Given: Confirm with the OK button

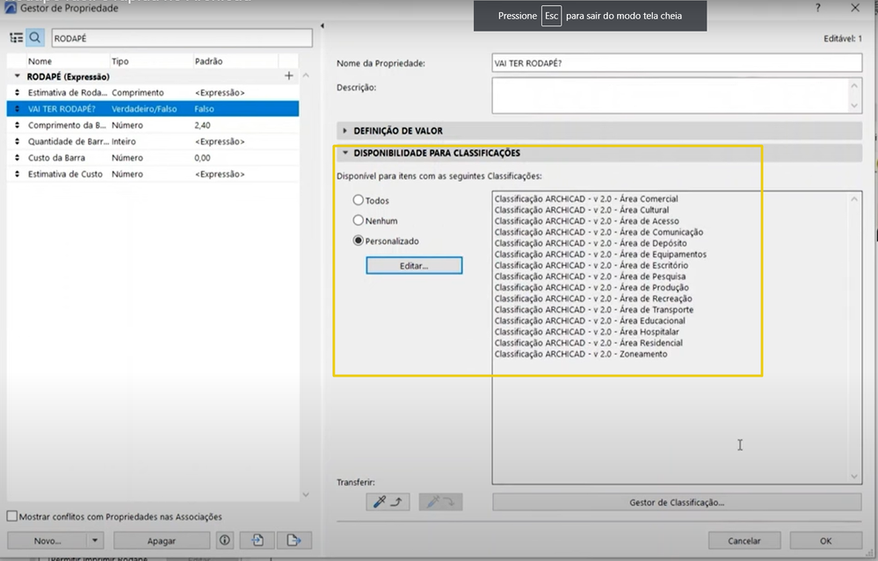Looking at the screenshot, I should [x=825, y=541].
